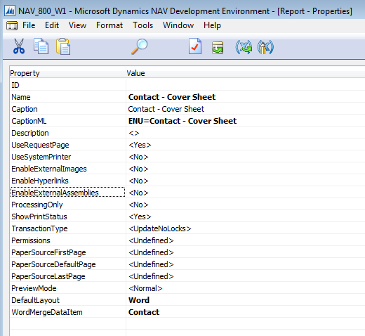Viewport: 365px width, 336px height.
Task: Select the EnableExternalImages property label
Action: (49, 169)
